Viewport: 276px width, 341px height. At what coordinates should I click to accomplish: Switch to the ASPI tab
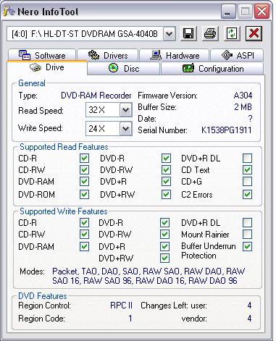tap(237, 55)
